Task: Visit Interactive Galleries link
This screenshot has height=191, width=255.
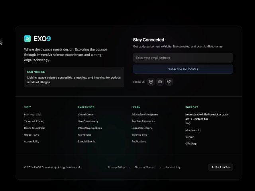Action: (90, 128)
